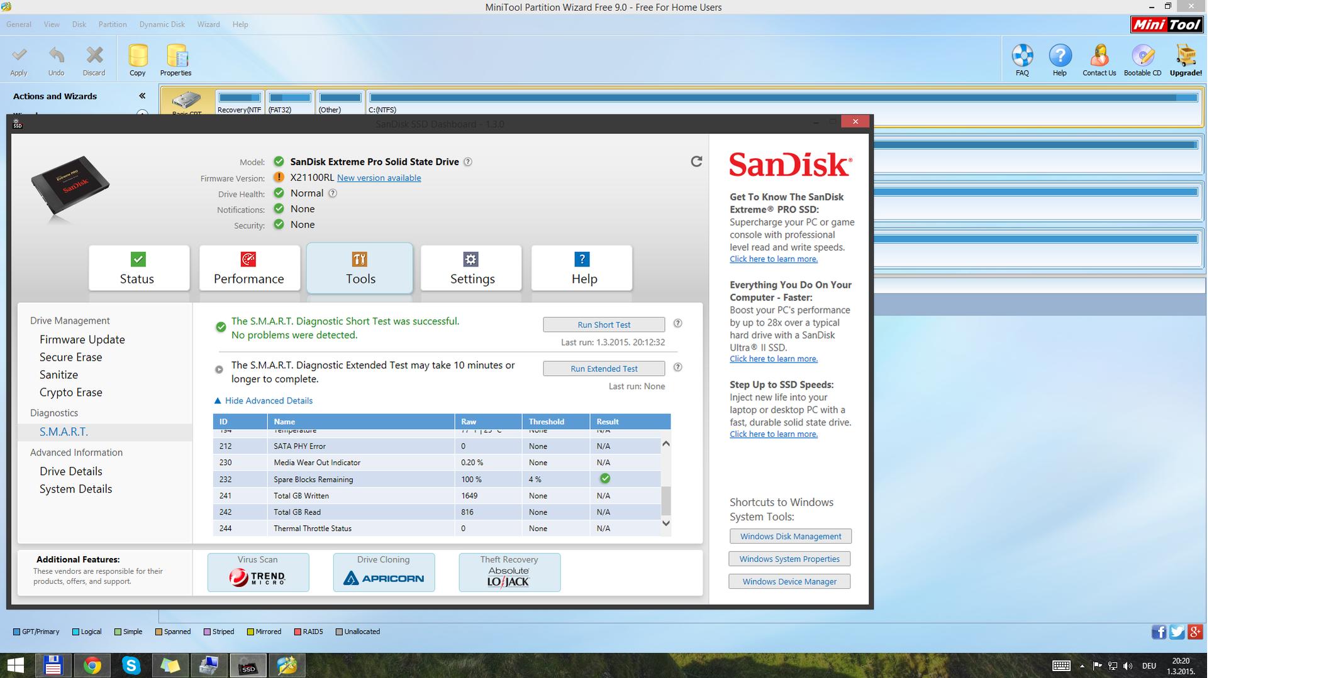Click the help icon beside drive model
The width and height of the screenshot is (1319, 678).
[468, 161]
